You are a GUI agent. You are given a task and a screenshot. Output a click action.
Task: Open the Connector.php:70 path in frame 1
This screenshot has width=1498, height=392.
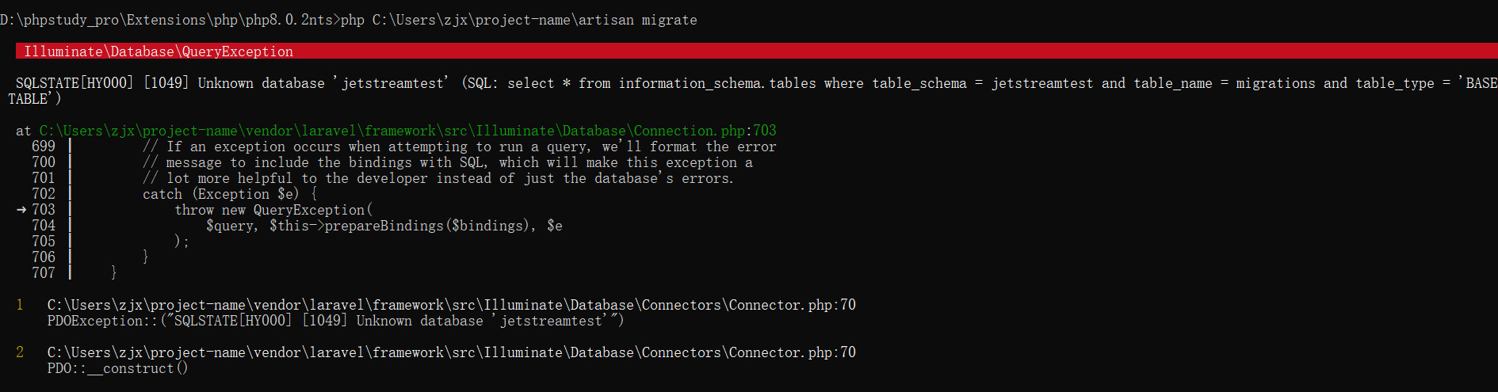click(451, 305)
